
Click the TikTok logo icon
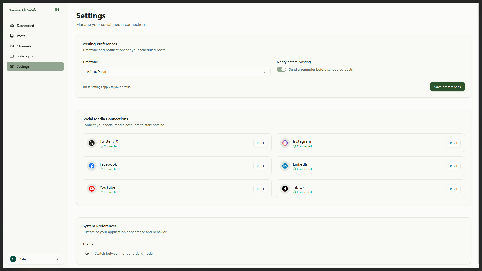(x=285, y=189)
